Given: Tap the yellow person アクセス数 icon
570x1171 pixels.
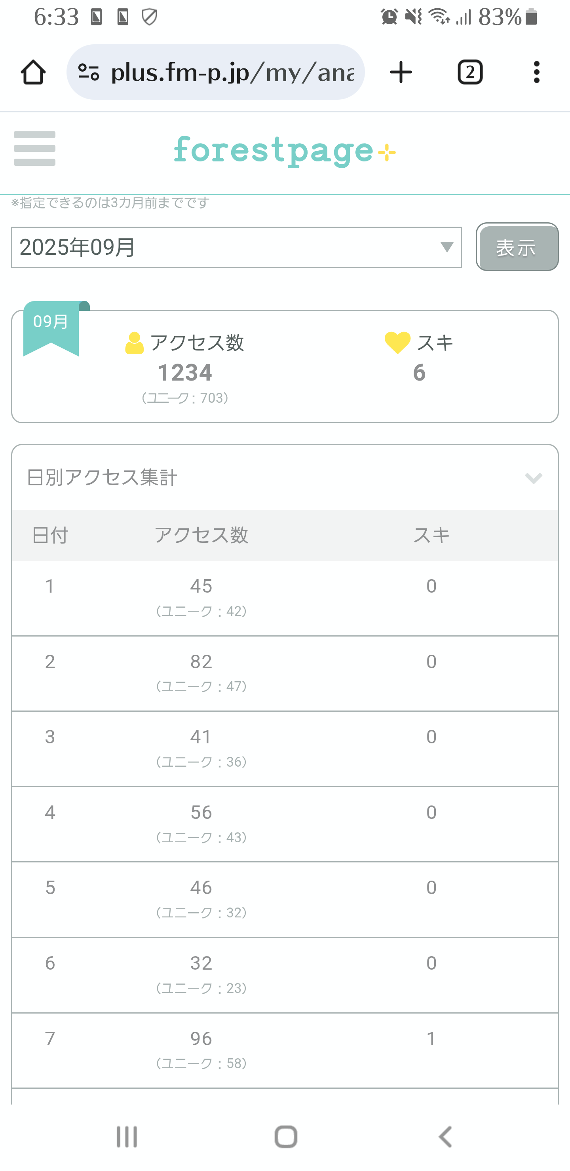Looking at the screenshot, I should [134, 343].
